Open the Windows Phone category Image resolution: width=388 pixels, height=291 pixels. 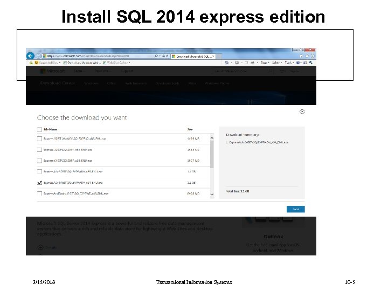[217, 84]
